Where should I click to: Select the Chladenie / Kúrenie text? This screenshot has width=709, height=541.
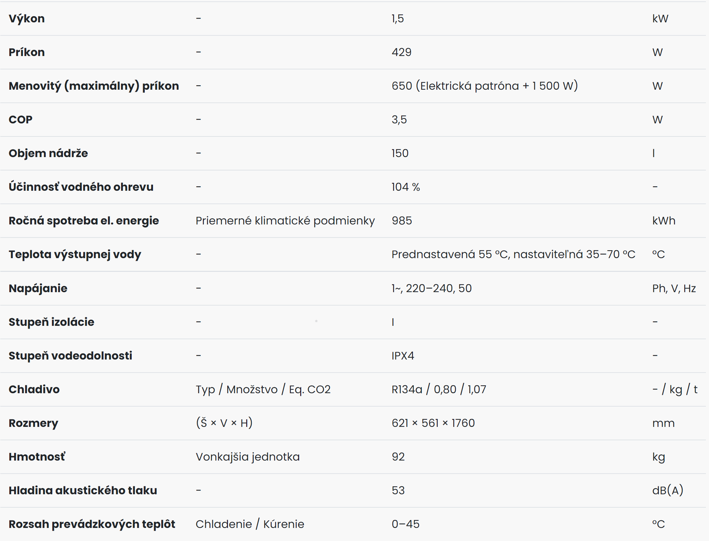[250, 524]
